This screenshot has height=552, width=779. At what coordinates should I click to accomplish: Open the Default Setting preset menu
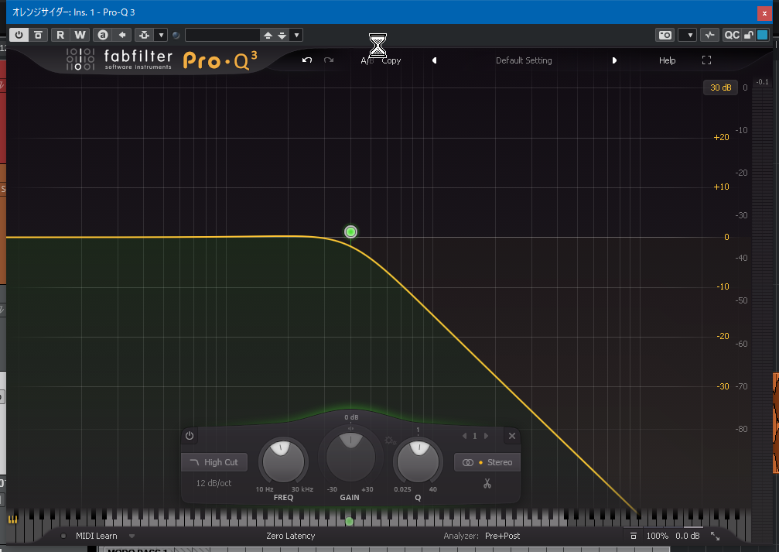point(524,60)
